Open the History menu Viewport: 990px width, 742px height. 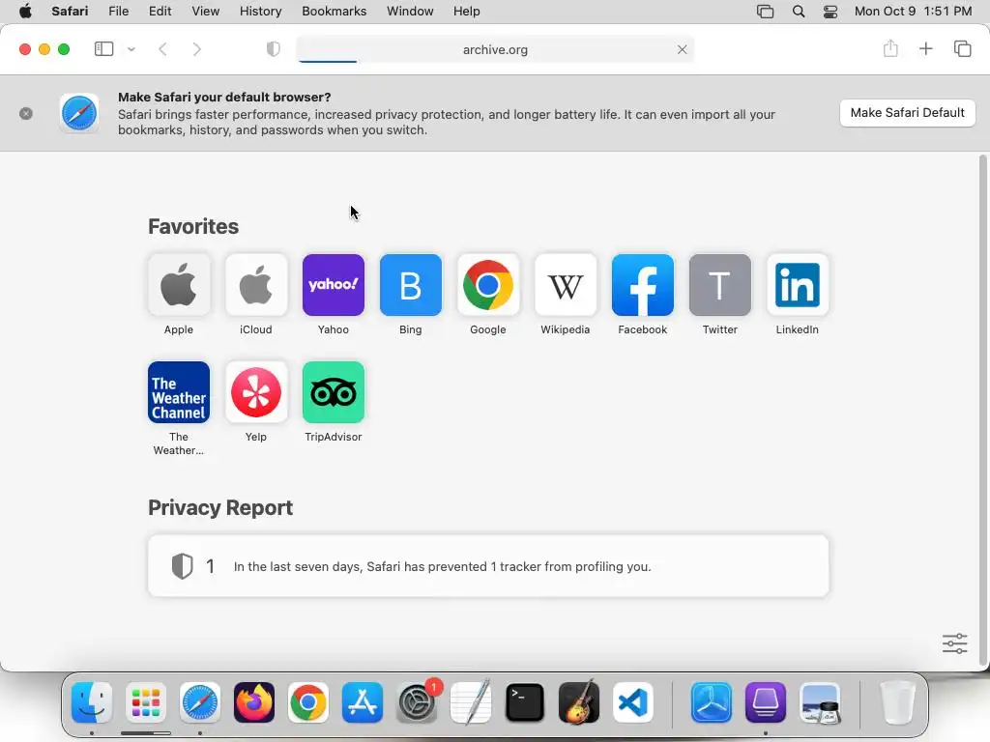tap(260, 12)
